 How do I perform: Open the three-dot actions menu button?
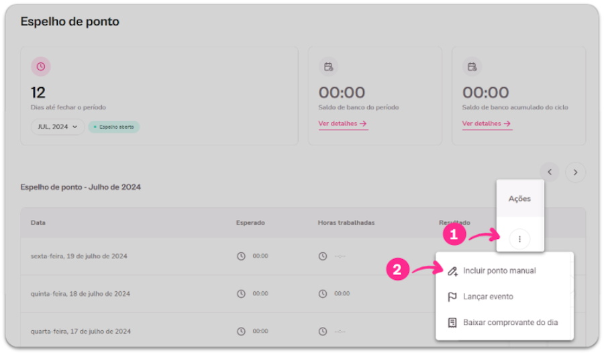pyautogui.click(x=519, y=239)
